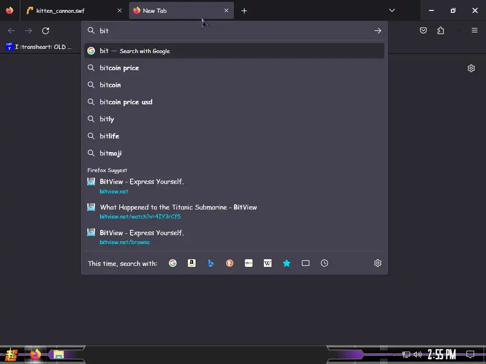Image resolution: width=486 pixels, height=364 pixels.
Task: Open the 'I :transheart: OLD' bookmark
Action: pos(39,47)
